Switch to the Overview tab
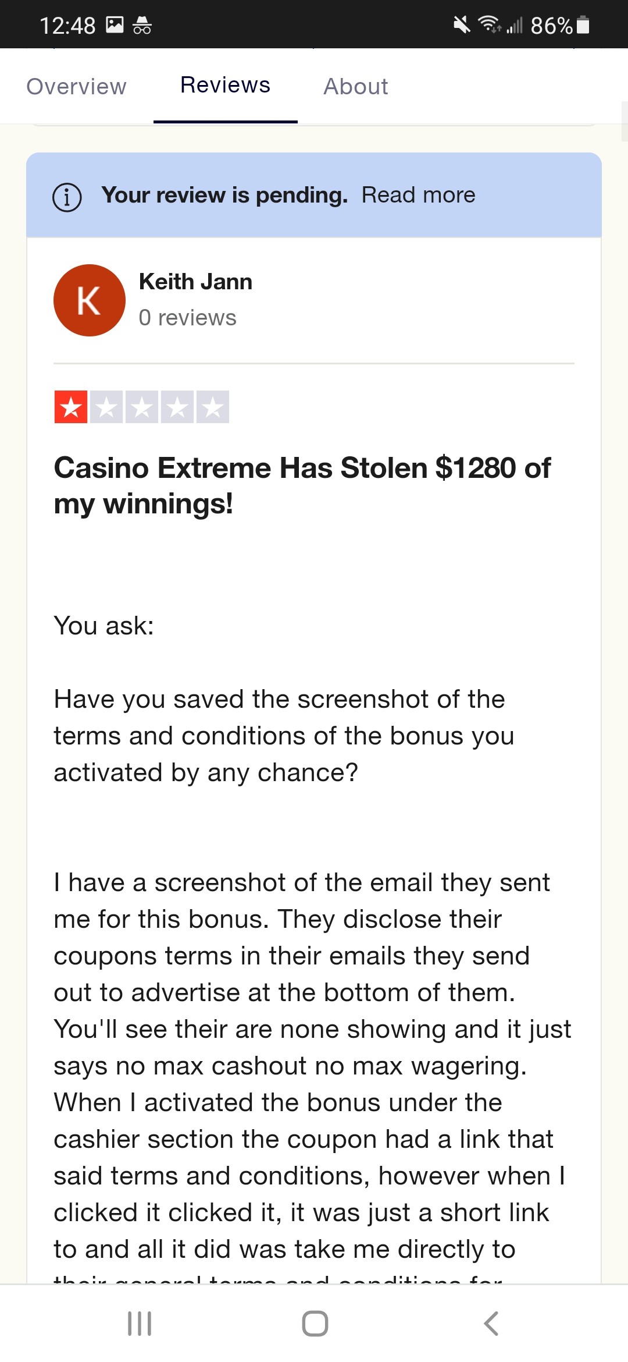The width and height of the screenshot is (628, 1362). click(x=76, y=87)
